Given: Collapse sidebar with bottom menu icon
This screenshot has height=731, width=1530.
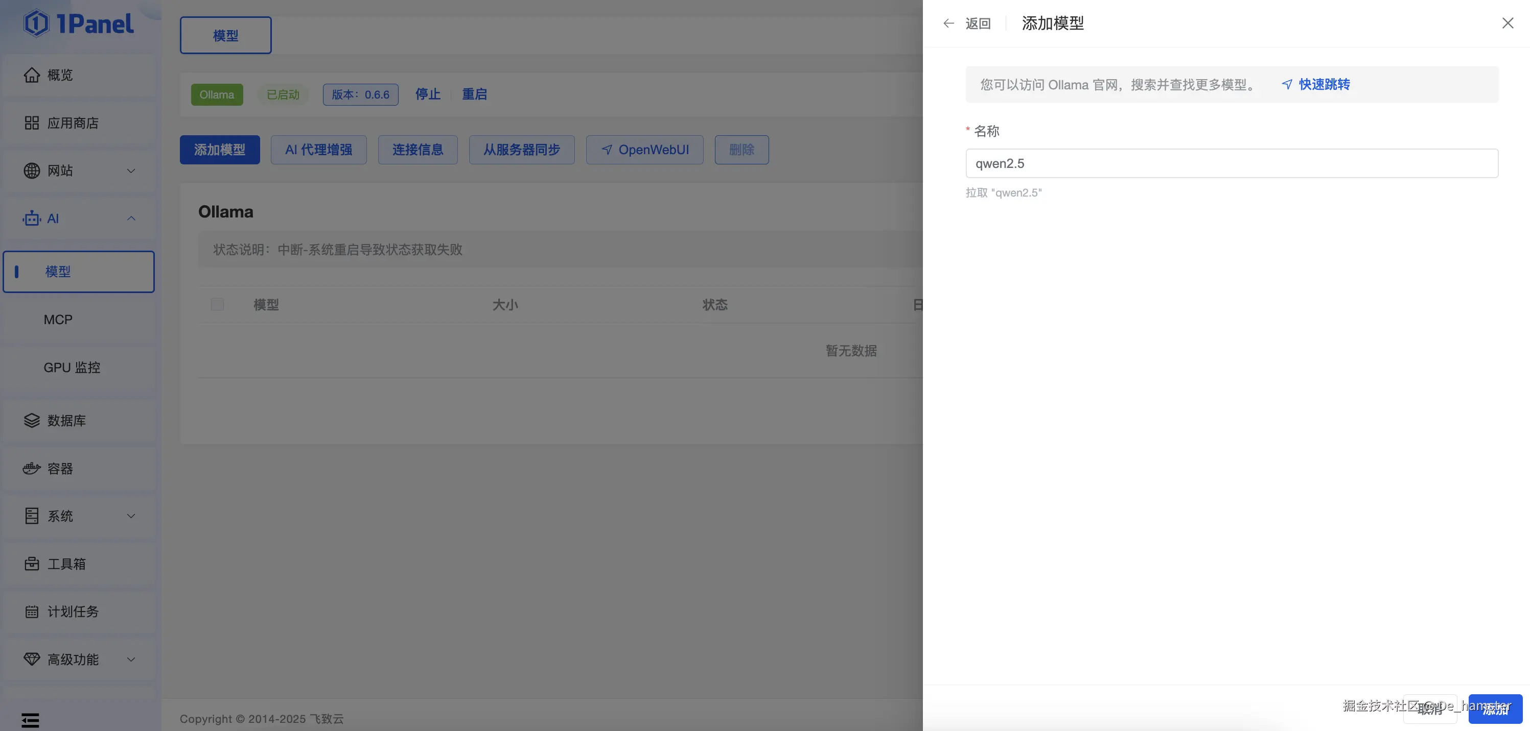Looking at the screenshot, I should (x=30, y=720).
